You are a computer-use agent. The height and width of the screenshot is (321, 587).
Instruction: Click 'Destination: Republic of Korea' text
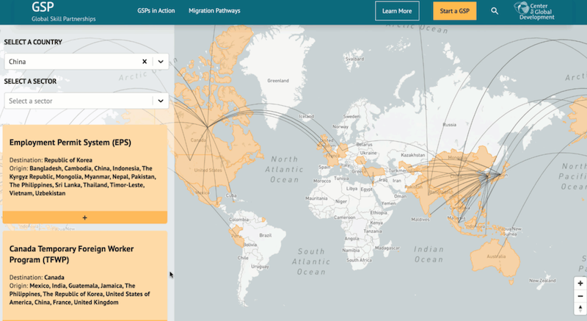click(x=51, y=160)
